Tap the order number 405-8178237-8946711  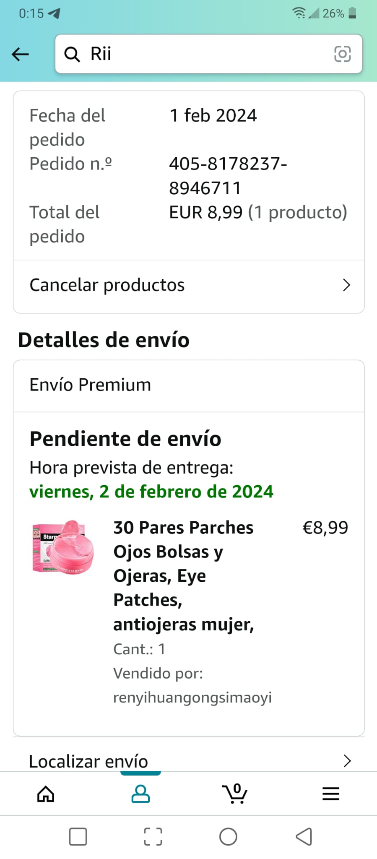[228, 176]
